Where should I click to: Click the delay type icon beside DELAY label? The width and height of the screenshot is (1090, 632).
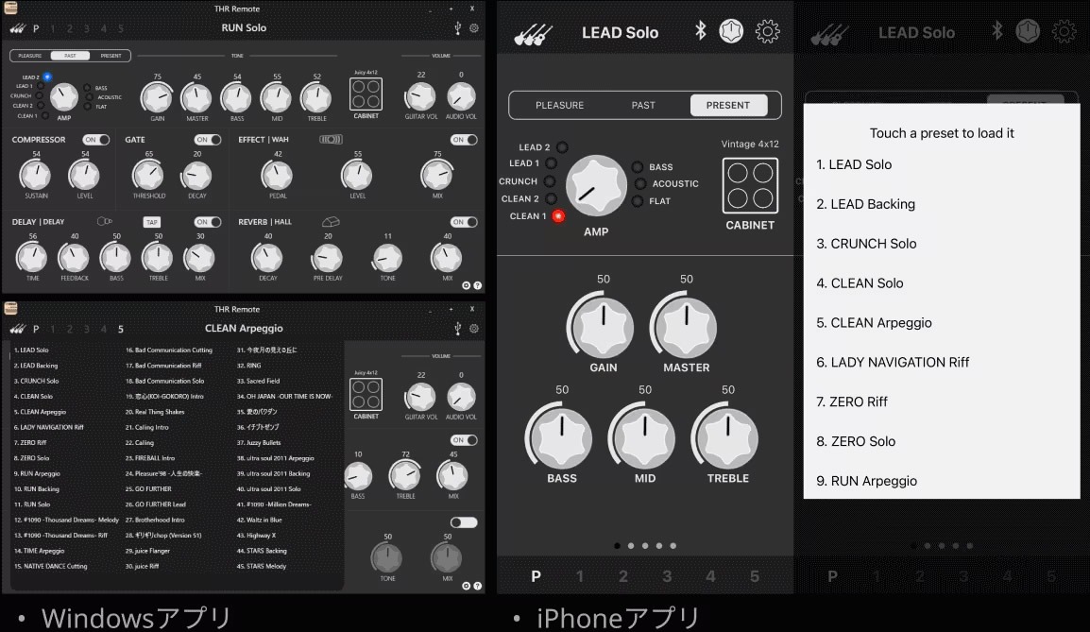[x=104, y=221]
